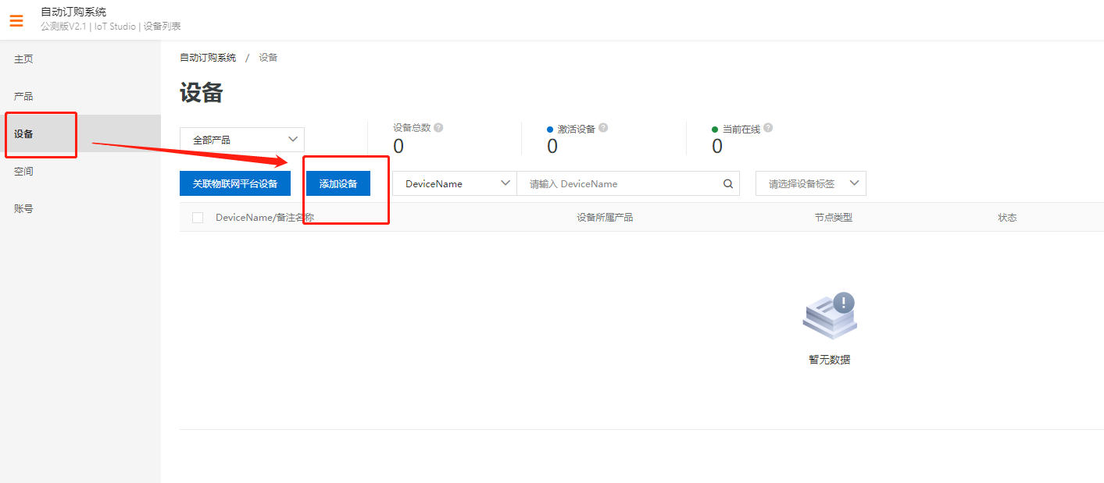Click the large 设备 page heading

(202, 94)
